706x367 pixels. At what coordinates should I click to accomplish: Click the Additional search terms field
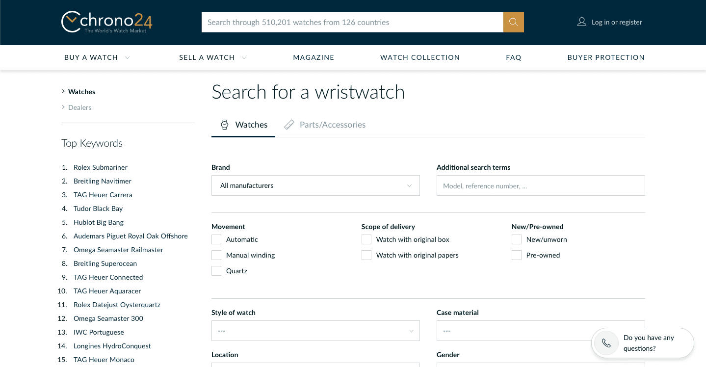[541, 185]
